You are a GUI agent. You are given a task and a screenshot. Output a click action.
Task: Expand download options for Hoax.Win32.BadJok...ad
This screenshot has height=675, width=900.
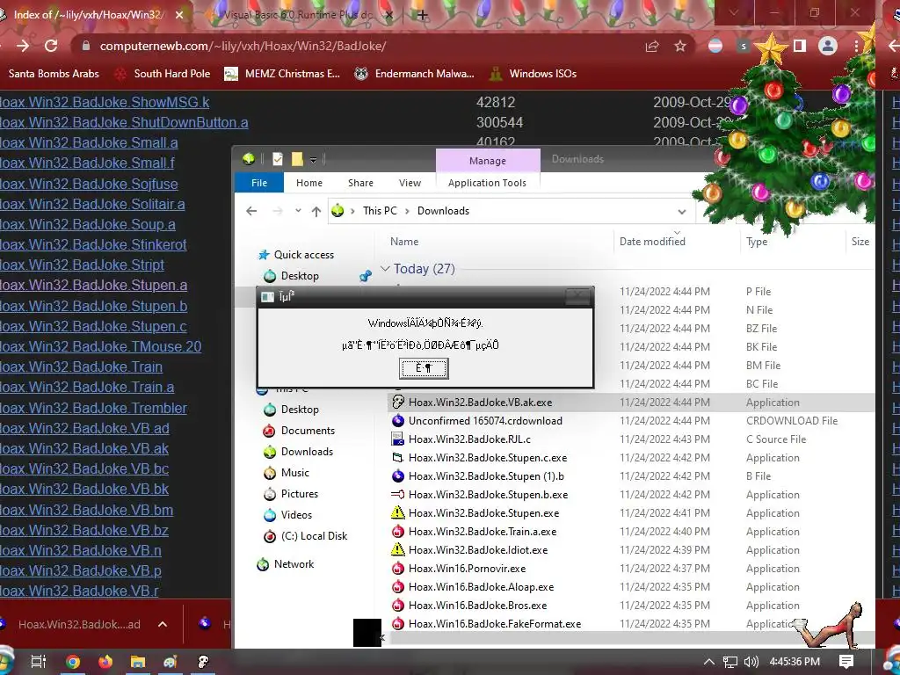[x=163, y=625]
